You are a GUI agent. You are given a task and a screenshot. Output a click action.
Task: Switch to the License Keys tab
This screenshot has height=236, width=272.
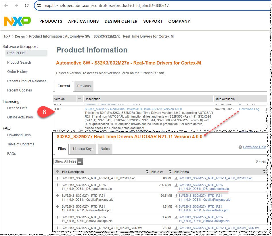click(x=83, y=149)
